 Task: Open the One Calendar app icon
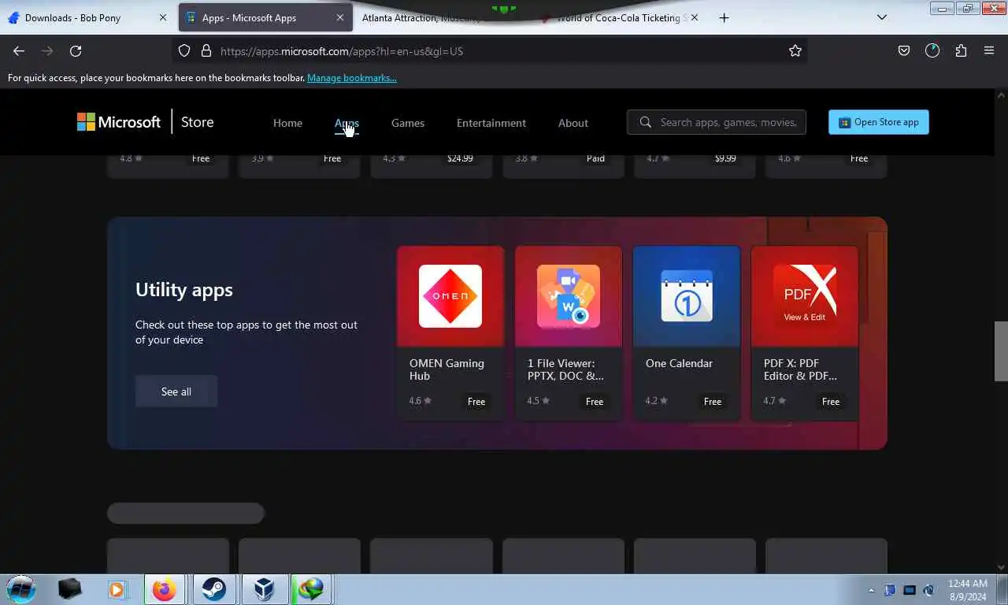[x=687, y=296]
